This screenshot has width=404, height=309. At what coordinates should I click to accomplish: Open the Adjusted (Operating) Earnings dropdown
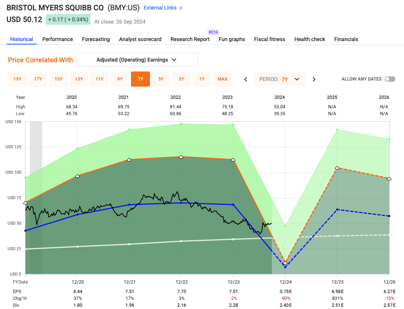tap(137, 60)
